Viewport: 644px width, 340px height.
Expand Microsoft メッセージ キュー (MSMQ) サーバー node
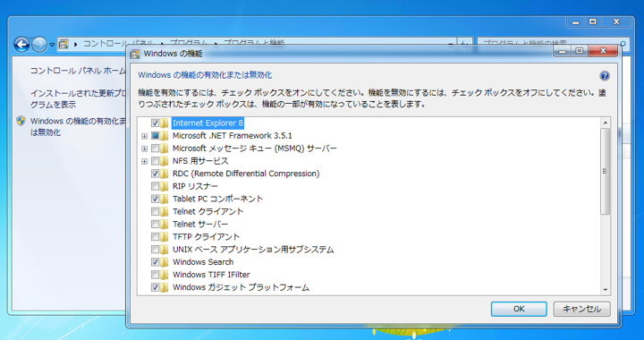(144, 149)
